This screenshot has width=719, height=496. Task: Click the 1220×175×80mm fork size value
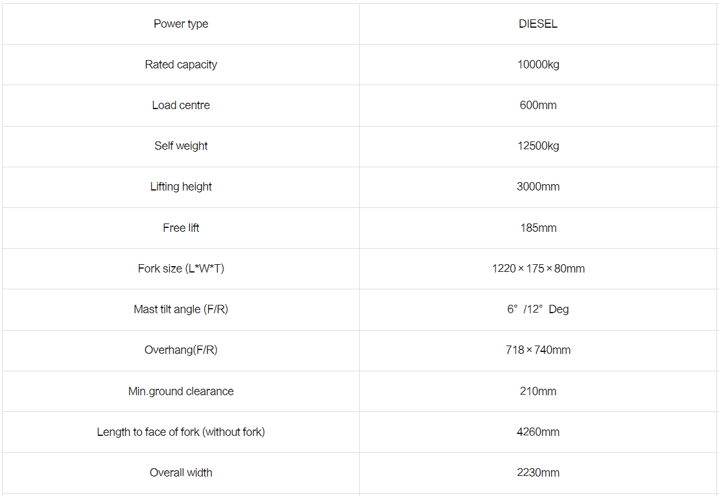(537, 269)
